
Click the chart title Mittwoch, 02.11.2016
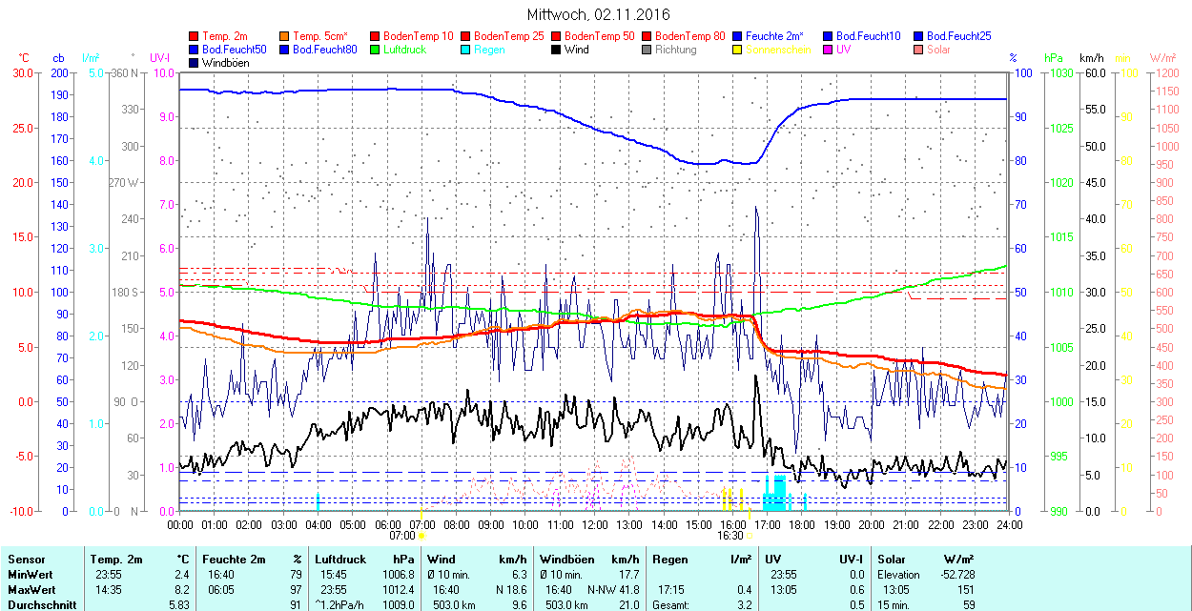pyautogui.click(x=598, y=14)
